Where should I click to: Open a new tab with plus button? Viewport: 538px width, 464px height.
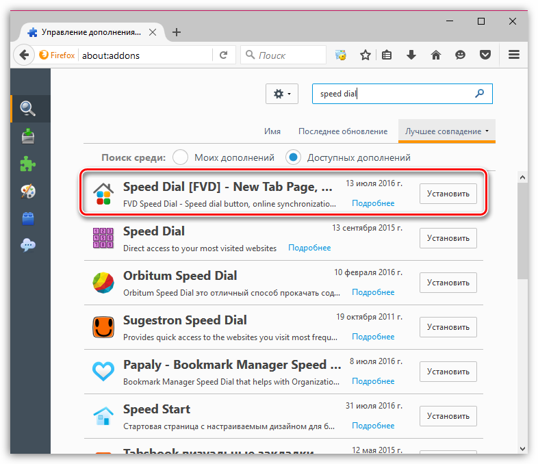[177, 32]
